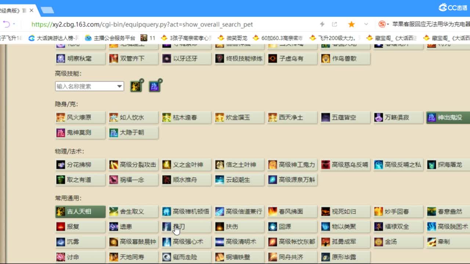Pick the 金汤 skill icon

379,242
